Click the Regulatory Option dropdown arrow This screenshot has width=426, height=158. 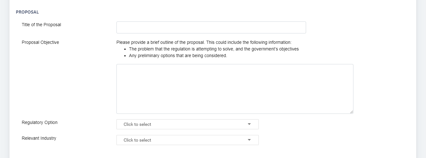pos(249,124)
